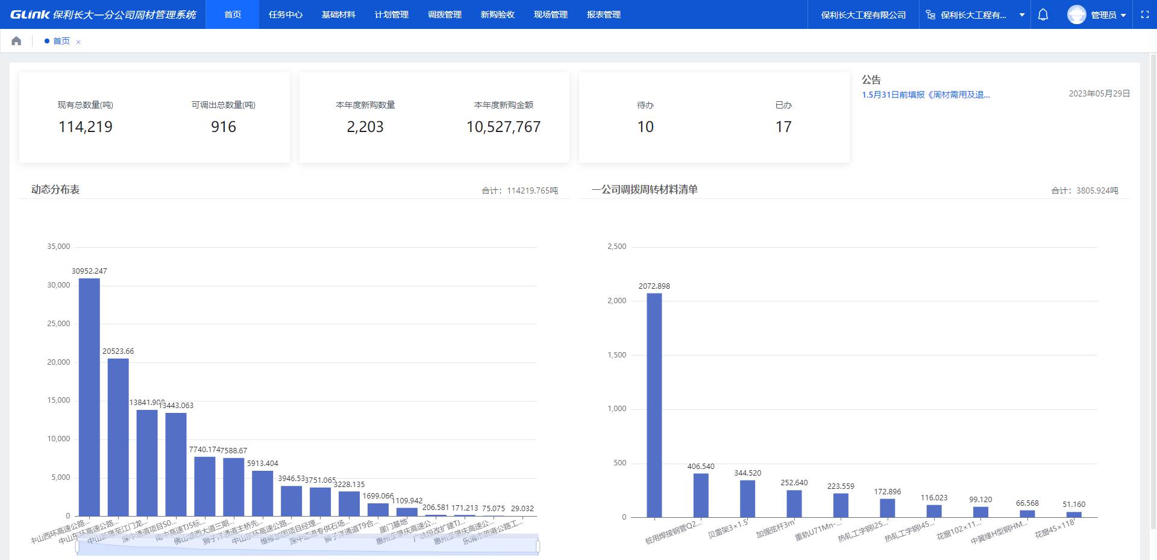1157x560 pixels.
Task: Click the announcement date 2023年05月29日
Action: (x=1099, y=93)
